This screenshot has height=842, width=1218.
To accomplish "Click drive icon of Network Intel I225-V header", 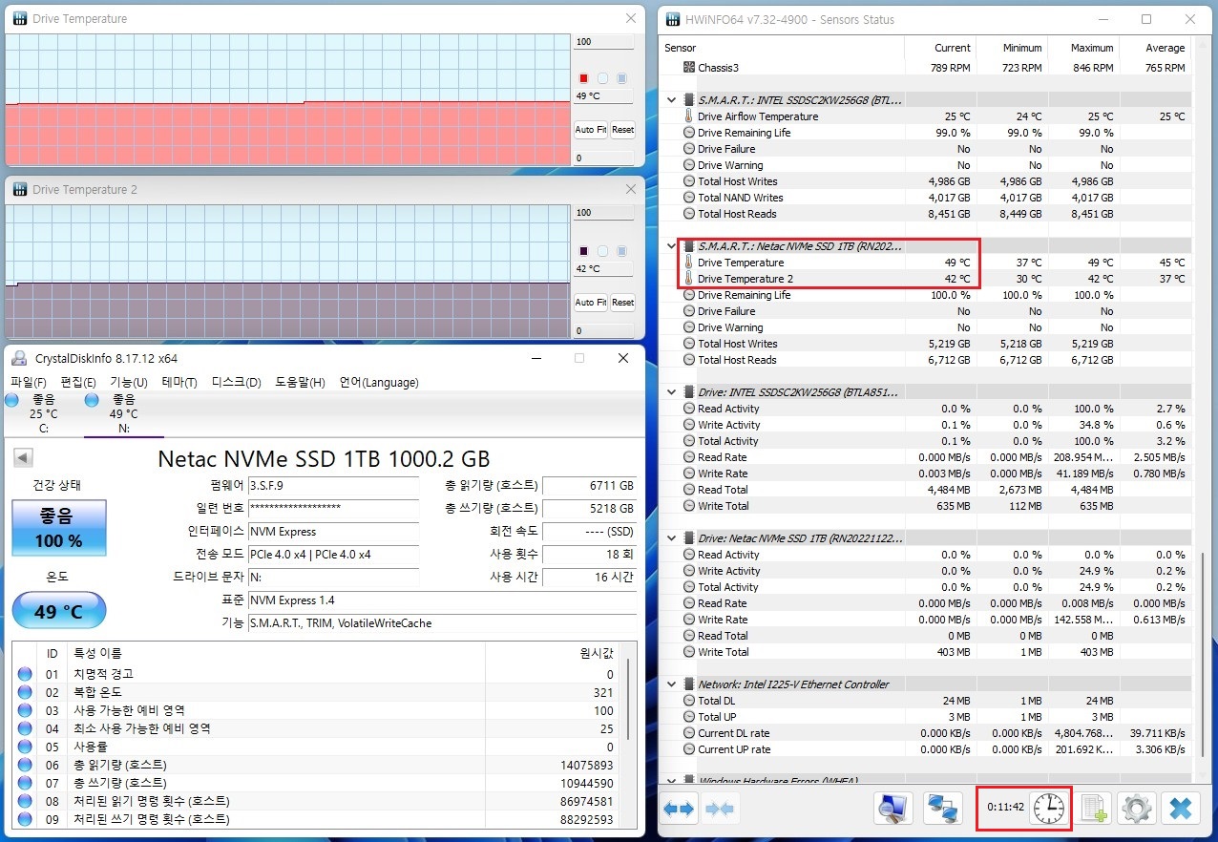I will pos(689,684).
